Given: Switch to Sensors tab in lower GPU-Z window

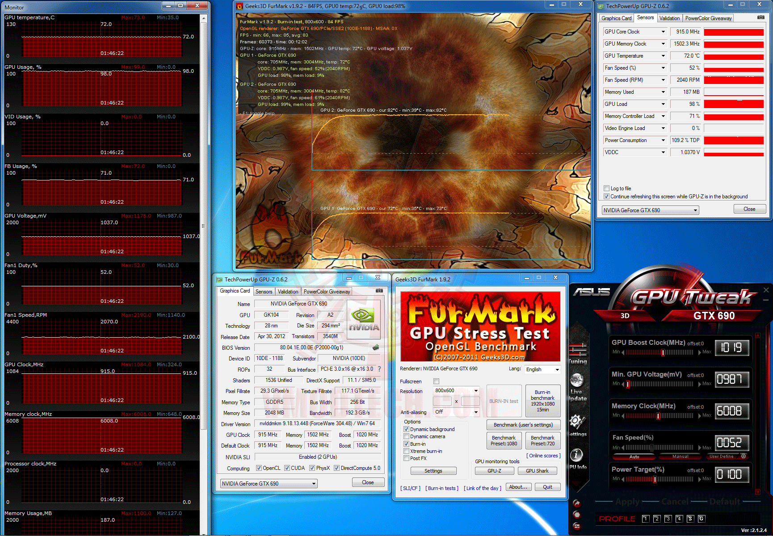Looking at the screenshot, I should [264, 292].
